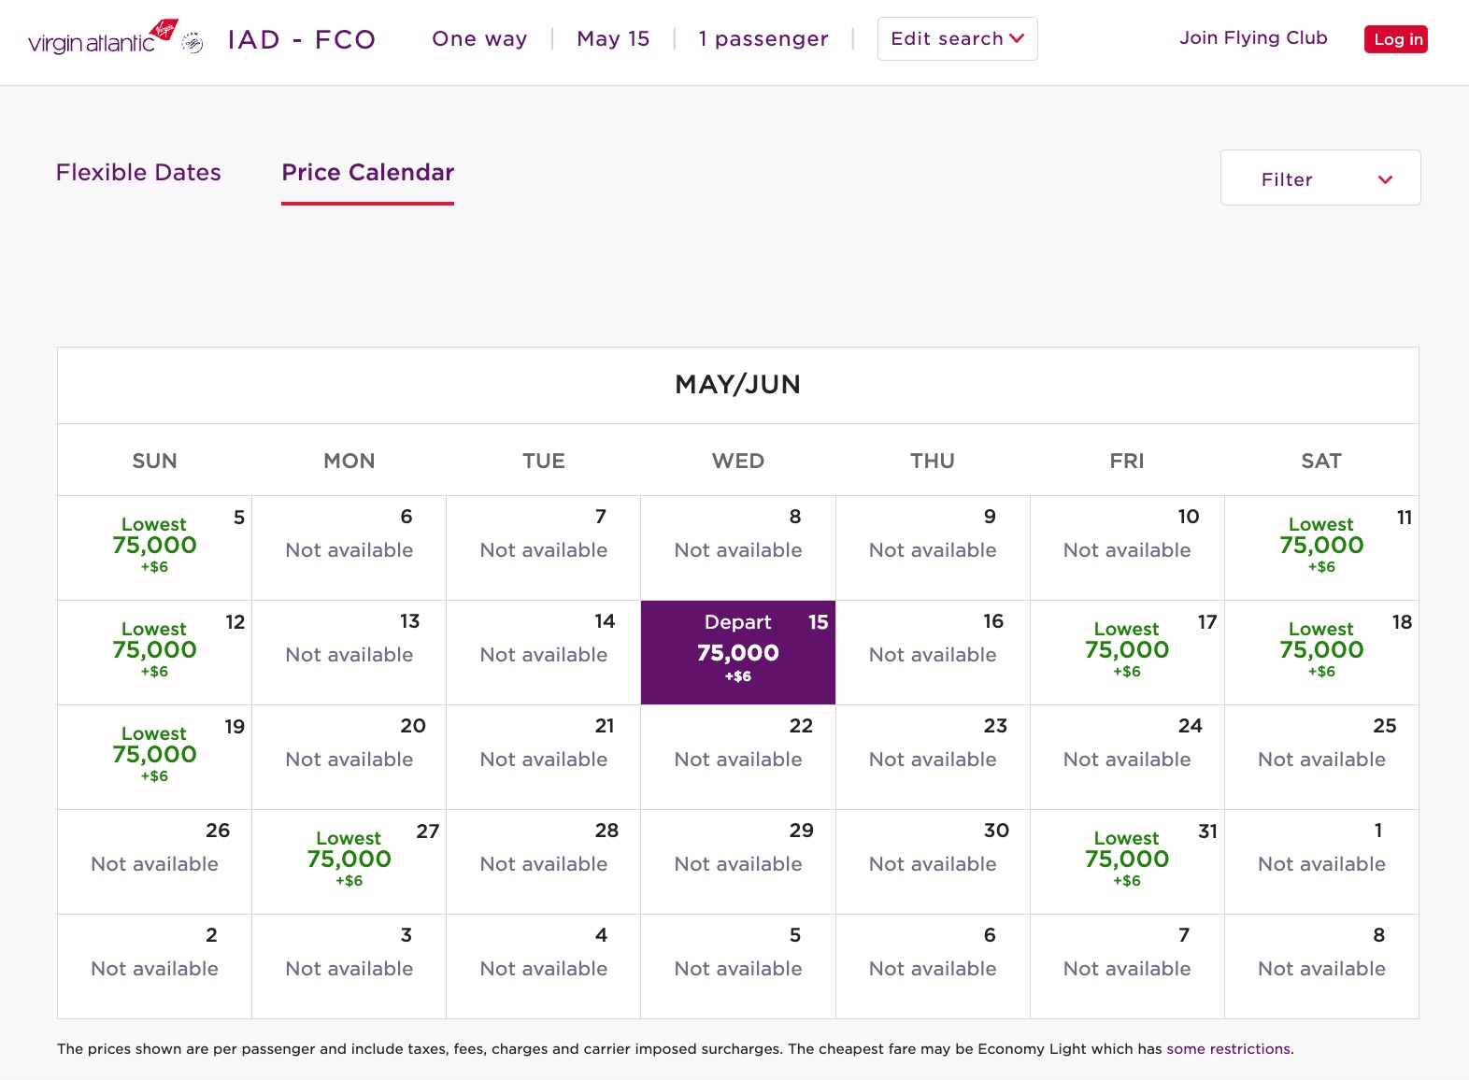Click June 3 Not available cell

pos(349,967)
